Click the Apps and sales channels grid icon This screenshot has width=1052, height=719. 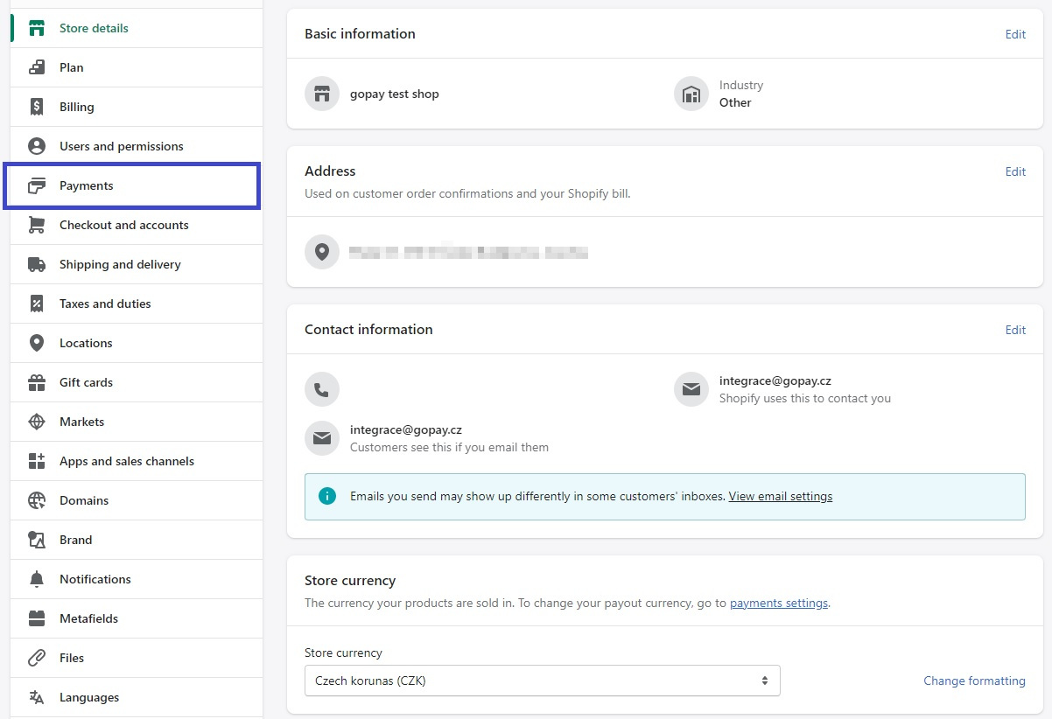pos(37,461)
